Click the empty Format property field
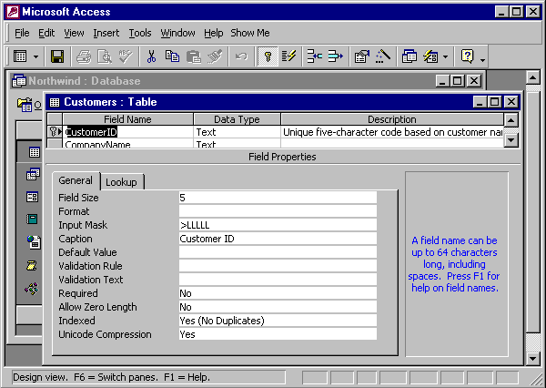The height and width of the screenshot is (388, 546). click(278, 211)
